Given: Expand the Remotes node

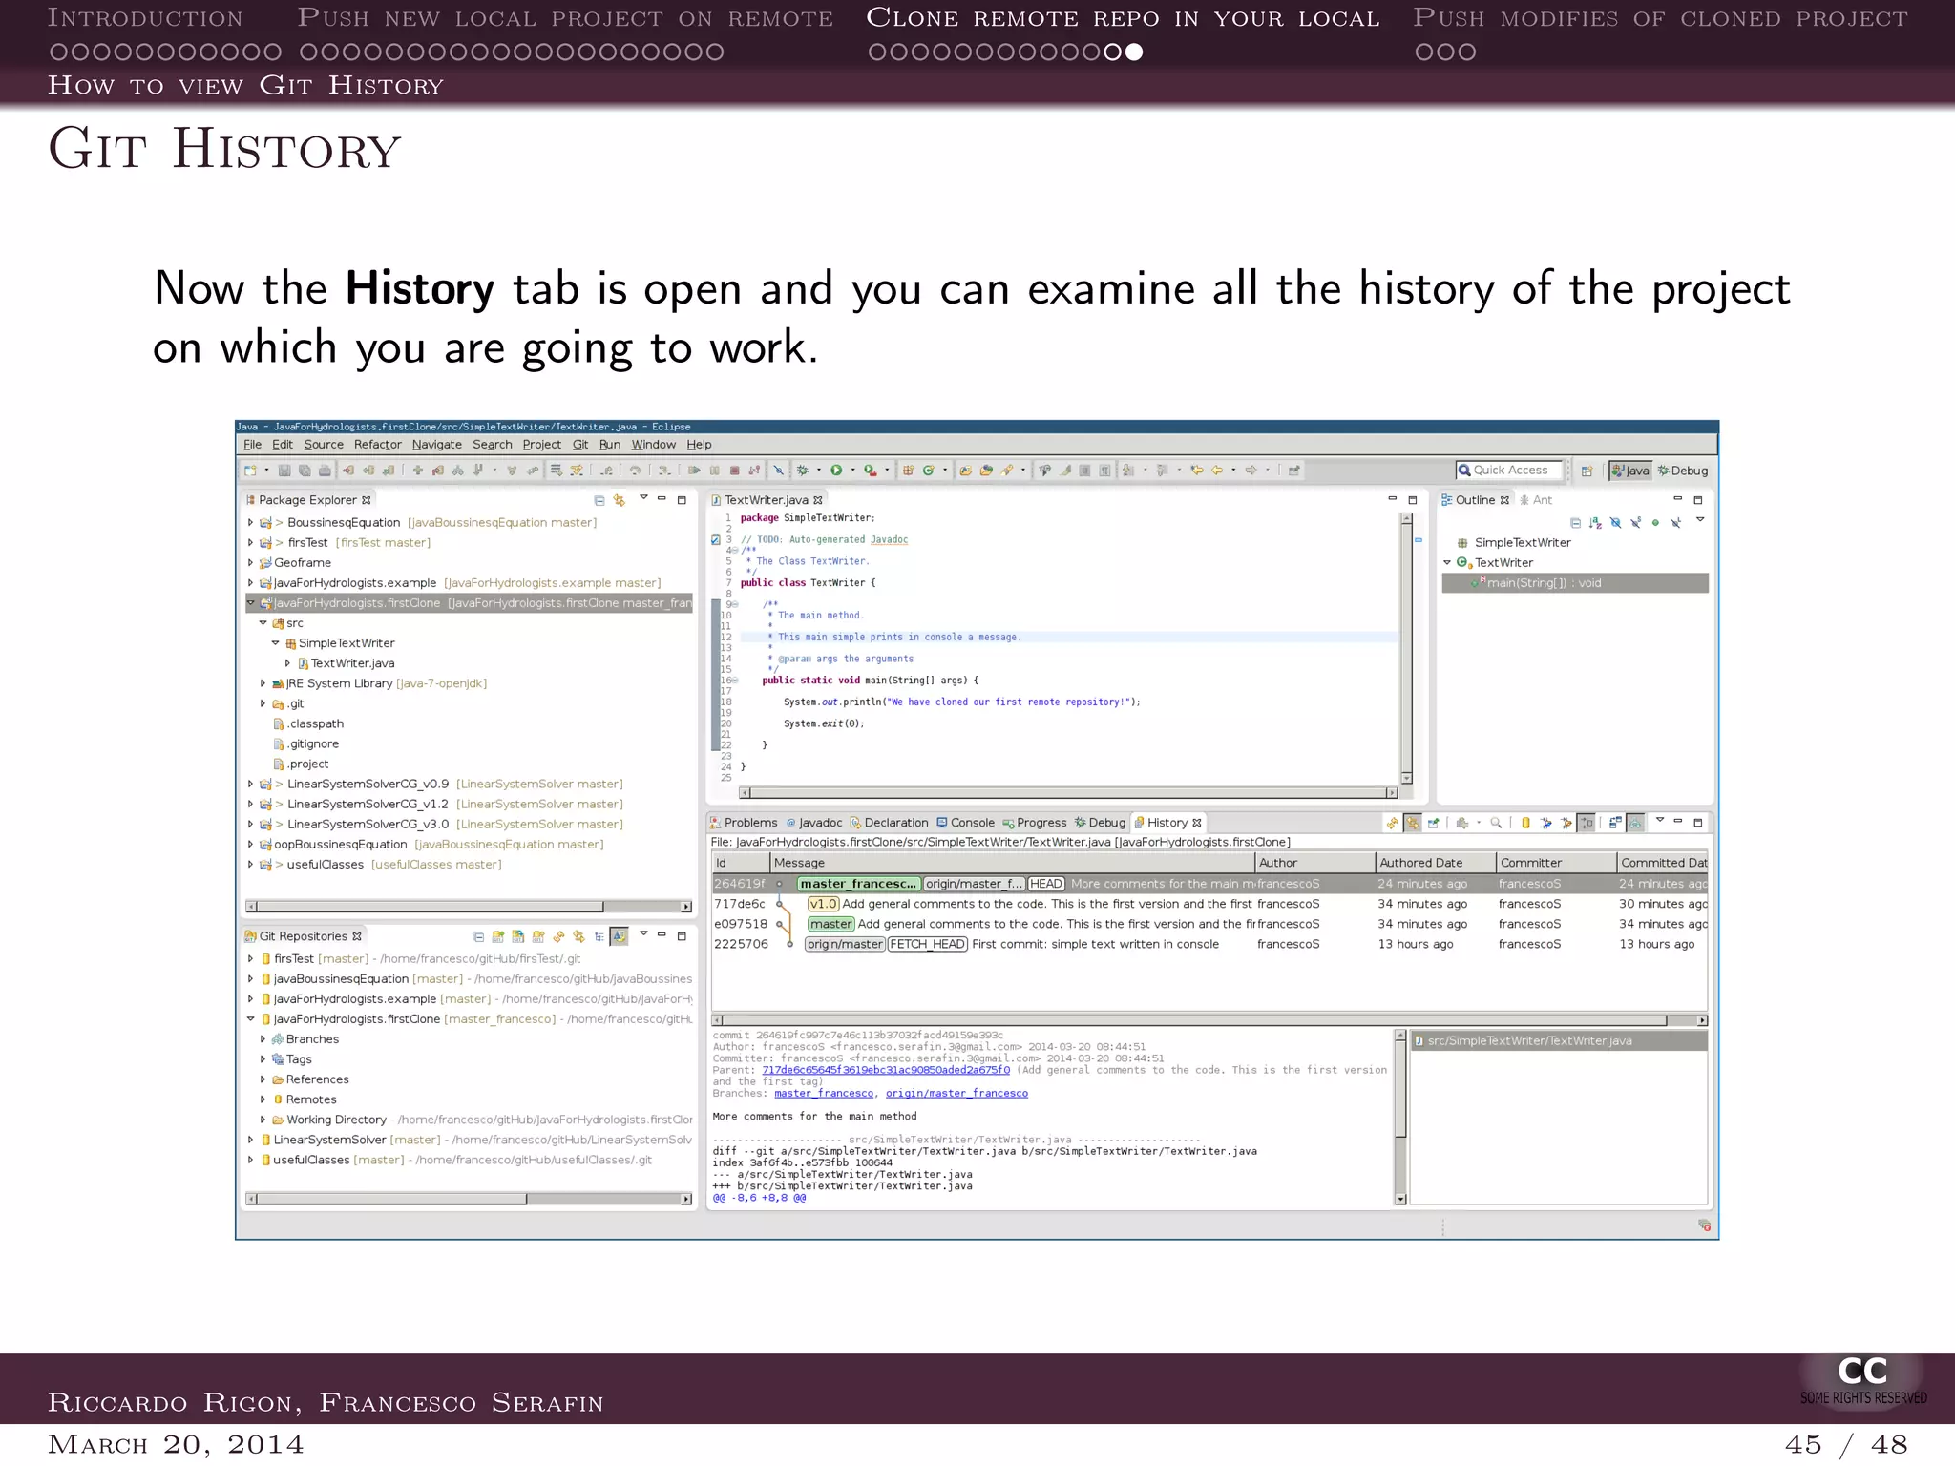Looking at the screenshot, I should pos(263,1099).
